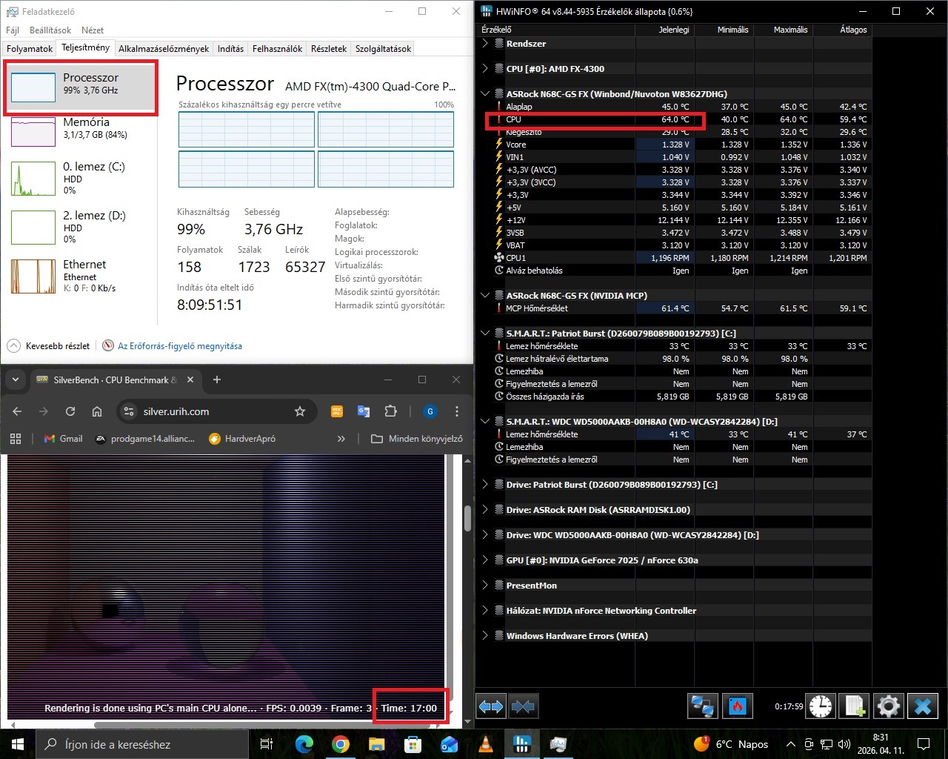Open the Gmail bookmark
Screen dimensions: 948x759
tap(63, 439)
